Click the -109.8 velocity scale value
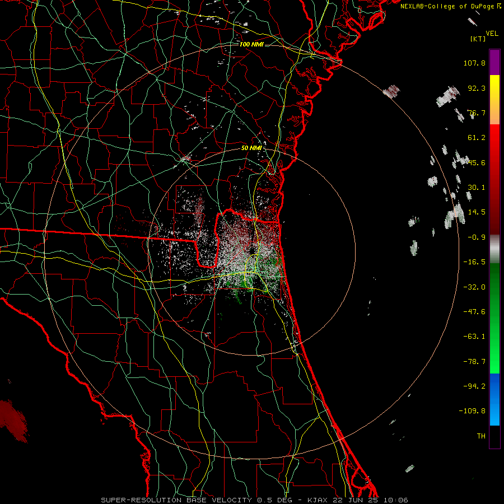The width and height of the screenshot is (504, 504). [472, 411]
